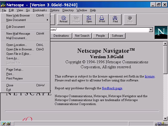Open the Help menu

(x=93, y=10)
